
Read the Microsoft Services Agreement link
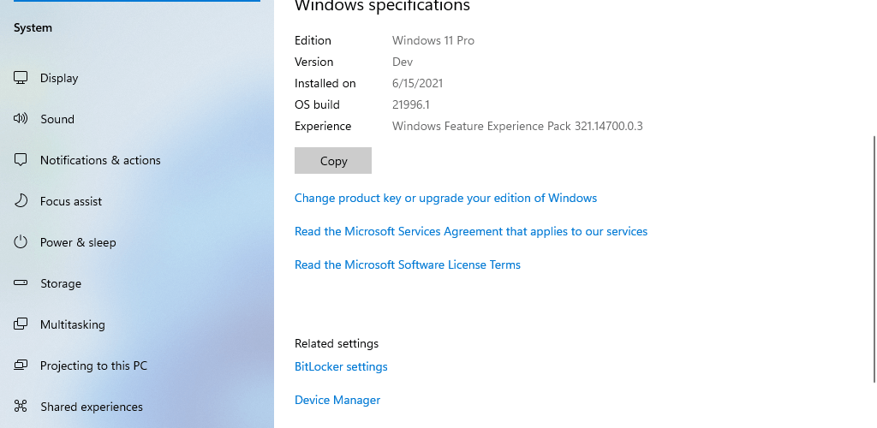coord(471,231)
